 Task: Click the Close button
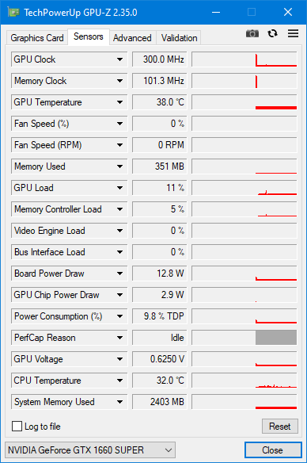click(273, 450)
